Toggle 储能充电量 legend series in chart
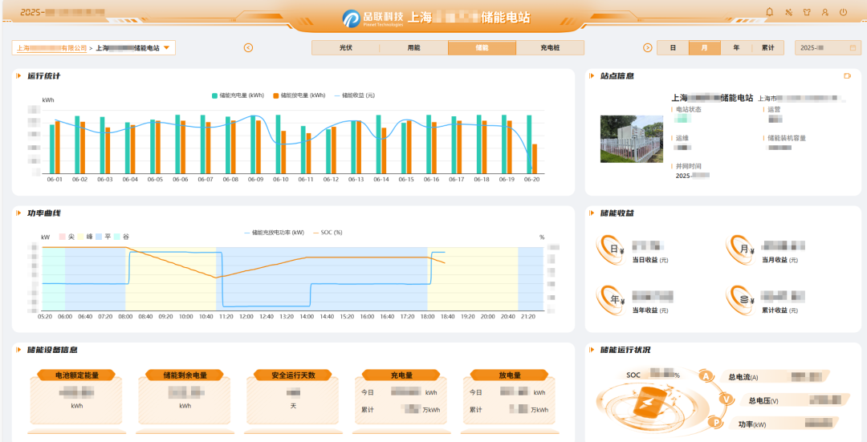Viewport: 867px width, 442px height. tap(238, 95)
